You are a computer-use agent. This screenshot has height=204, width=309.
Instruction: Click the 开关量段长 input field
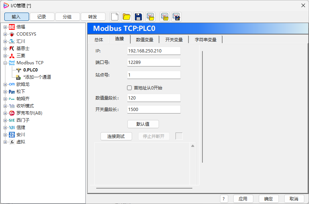point(154,109)
